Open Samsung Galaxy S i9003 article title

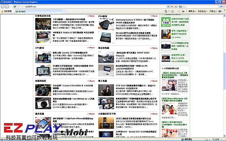coord(135,21)
